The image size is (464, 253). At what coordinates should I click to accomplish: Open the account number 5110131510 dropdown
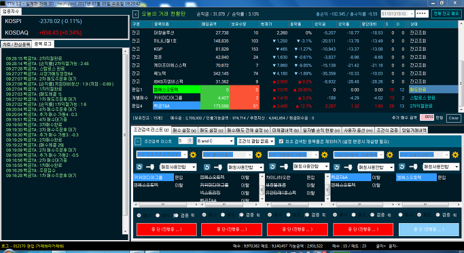[x=397, y=14]
